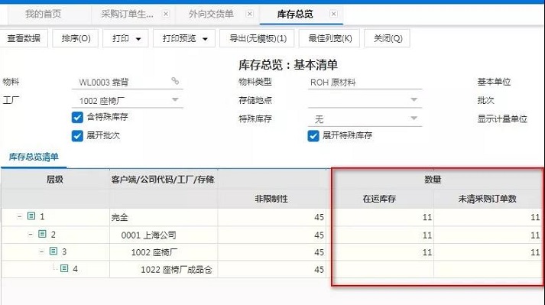Open the 打印 dropdown arrow

(x=138, y=39)
